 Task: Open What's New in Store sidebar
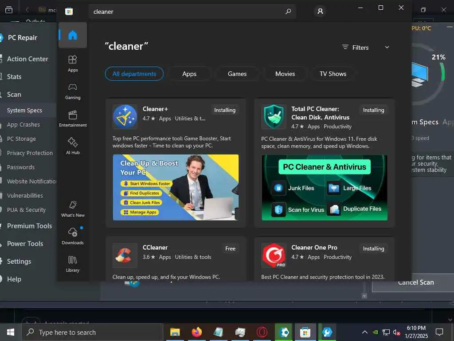pyautogui.click(x=73, y=209)
